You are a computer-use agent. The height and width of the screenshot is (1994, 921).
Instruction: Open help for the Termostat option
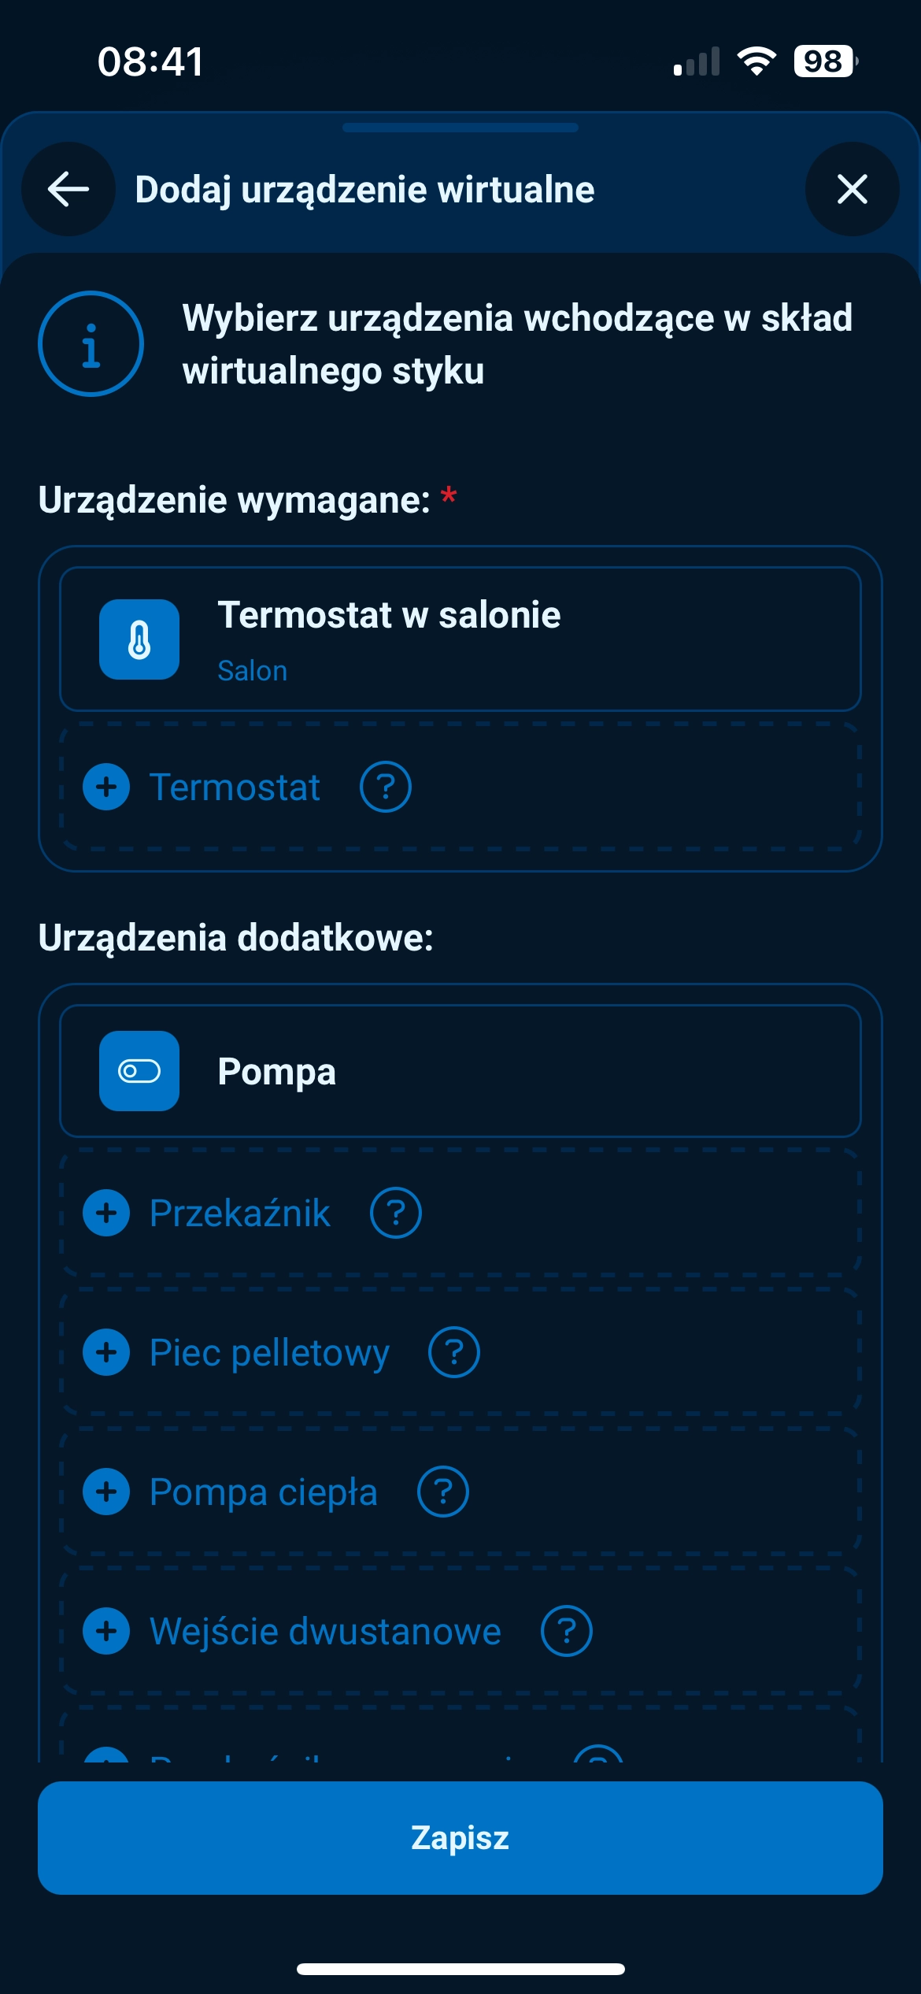click(x=385, y=787)
